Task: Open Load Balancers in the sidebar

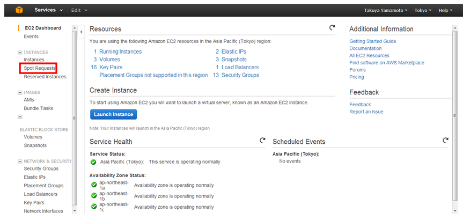Action: [40, 194]
